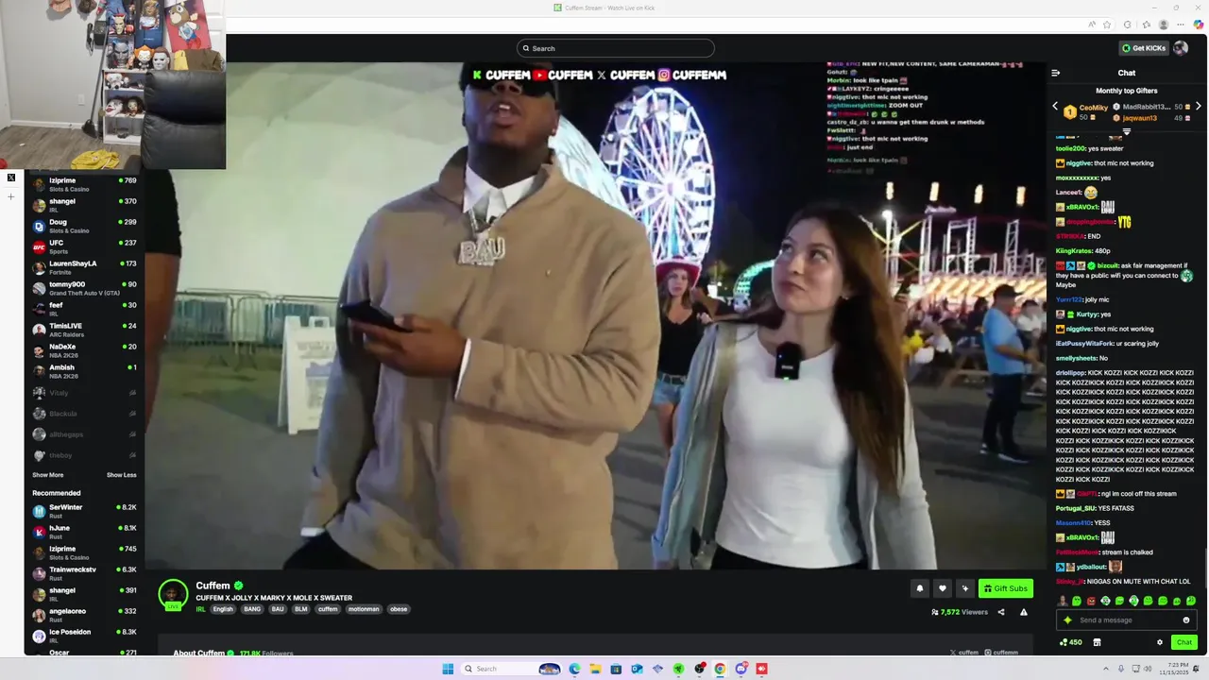Collapse sidebar list with Show Less
The image size is (1209, 680).
pyautogui.click(x=121, y=475)
